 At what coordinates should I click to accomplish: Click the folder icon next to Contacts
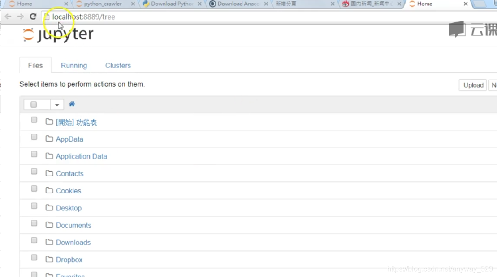49,173
